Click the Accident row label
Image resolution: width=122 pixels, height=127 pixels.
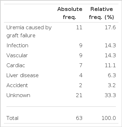[x=17, y=85]
